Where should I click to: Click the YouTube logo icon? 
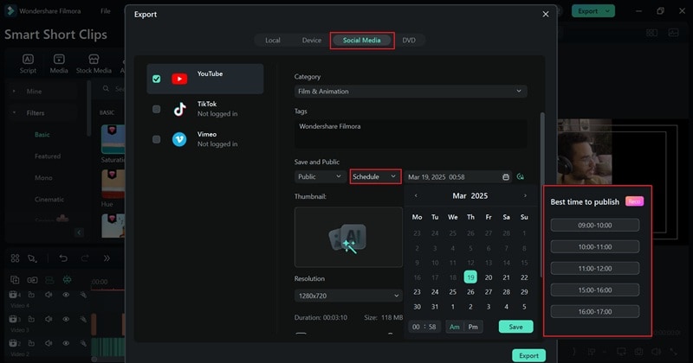179,79
